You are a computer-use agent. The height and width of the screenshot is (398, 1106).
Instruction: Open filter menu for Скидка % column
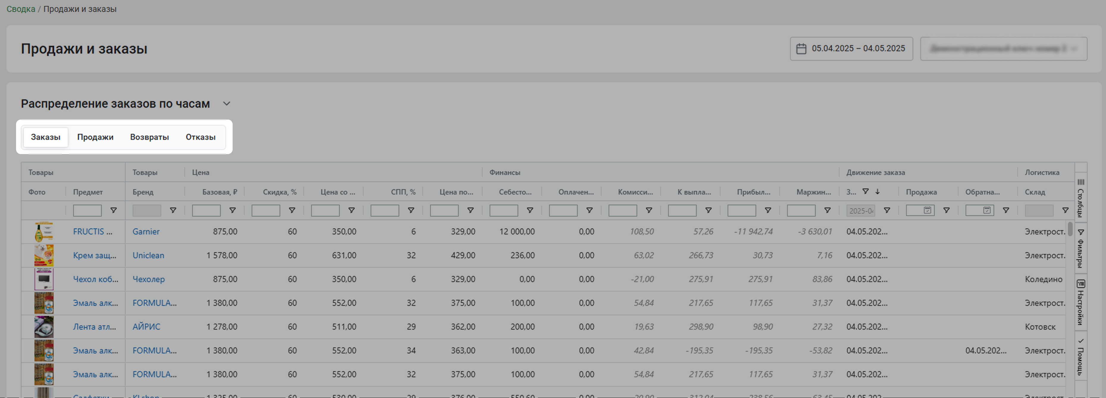pyautogui.click(x=292, y=210)
